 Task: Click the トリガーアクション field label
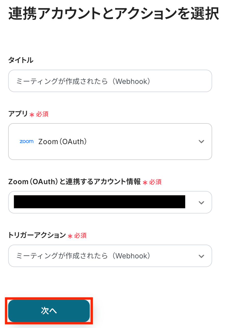pos(37,235)
